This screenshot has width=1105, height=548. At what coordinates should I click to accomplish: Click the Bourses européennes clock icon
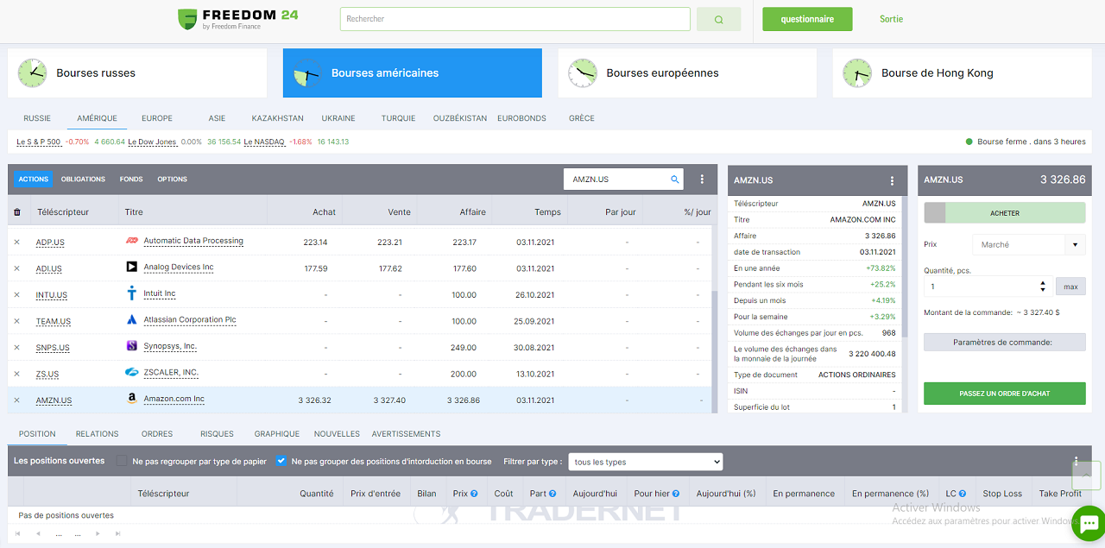pos(583,73)
